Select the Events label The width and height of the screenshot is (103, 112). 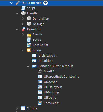coord(37,34)
